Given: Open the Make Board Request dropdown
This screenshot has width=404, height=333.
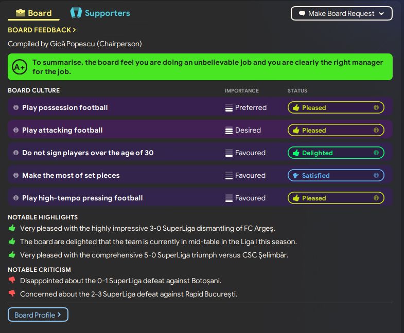Looking at the screenshot, I should click(342, 13).
